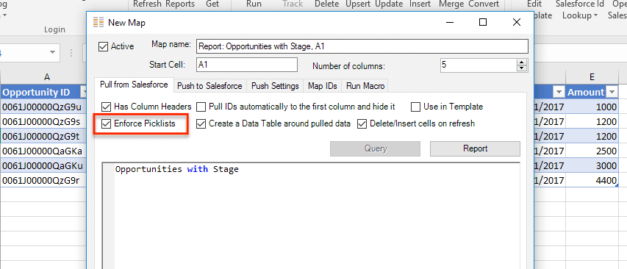Click the New Map dialog title icon
Image resolution: width=627 pixels, height=269 pixels.
[98, 22]
